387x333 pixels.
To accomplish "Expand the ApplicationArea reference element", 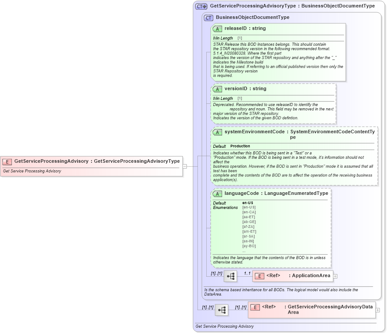I will pyautogui.click(x=335, y=276).
